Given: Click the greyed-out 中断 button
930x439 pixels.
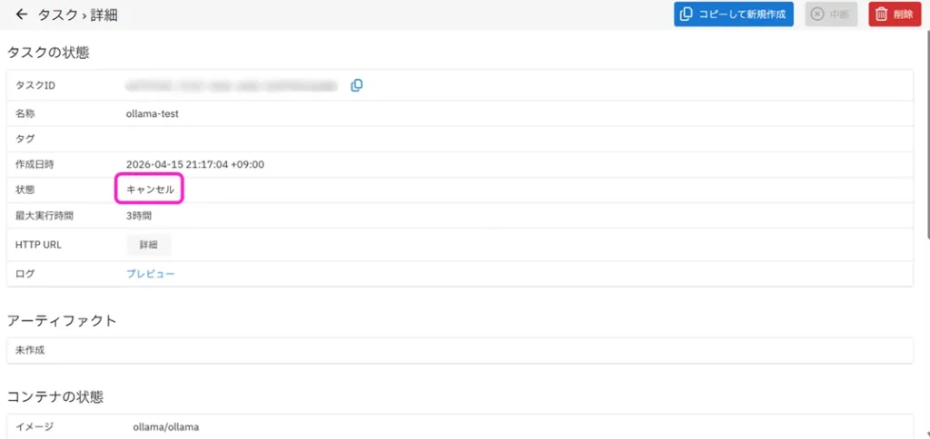Looking at the screenshot, I should (x=831, y=15).
